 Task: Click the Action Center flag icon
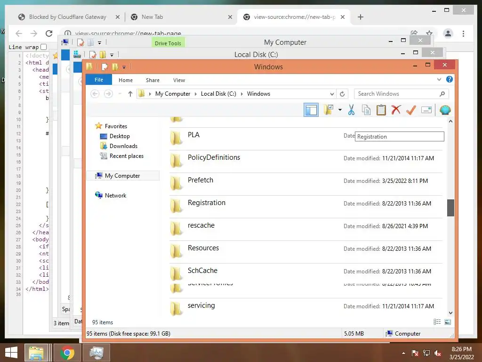[415, 353]
